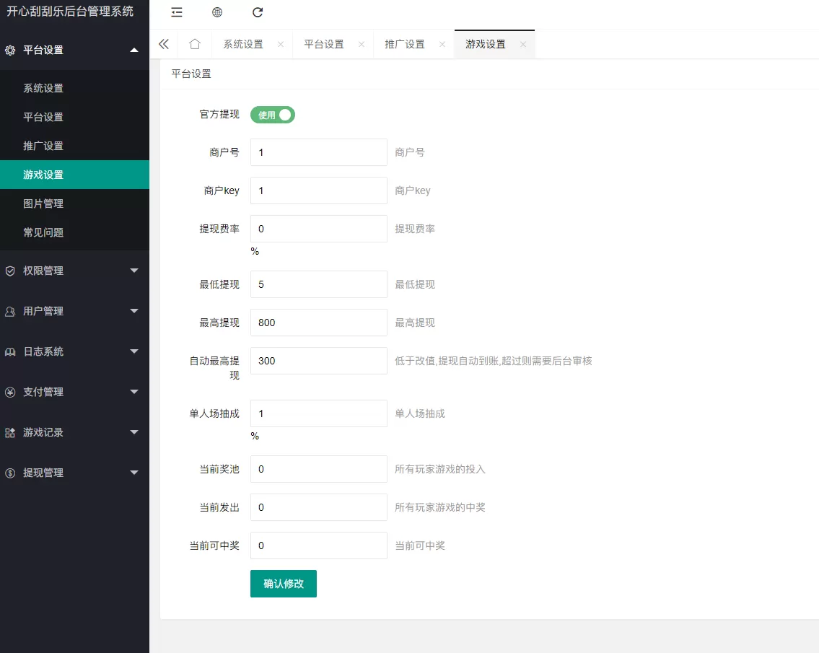The width and height of the screenshot is (819, 653).
Task: Refresh the page using the reload icon
Action: click(257, 12)
